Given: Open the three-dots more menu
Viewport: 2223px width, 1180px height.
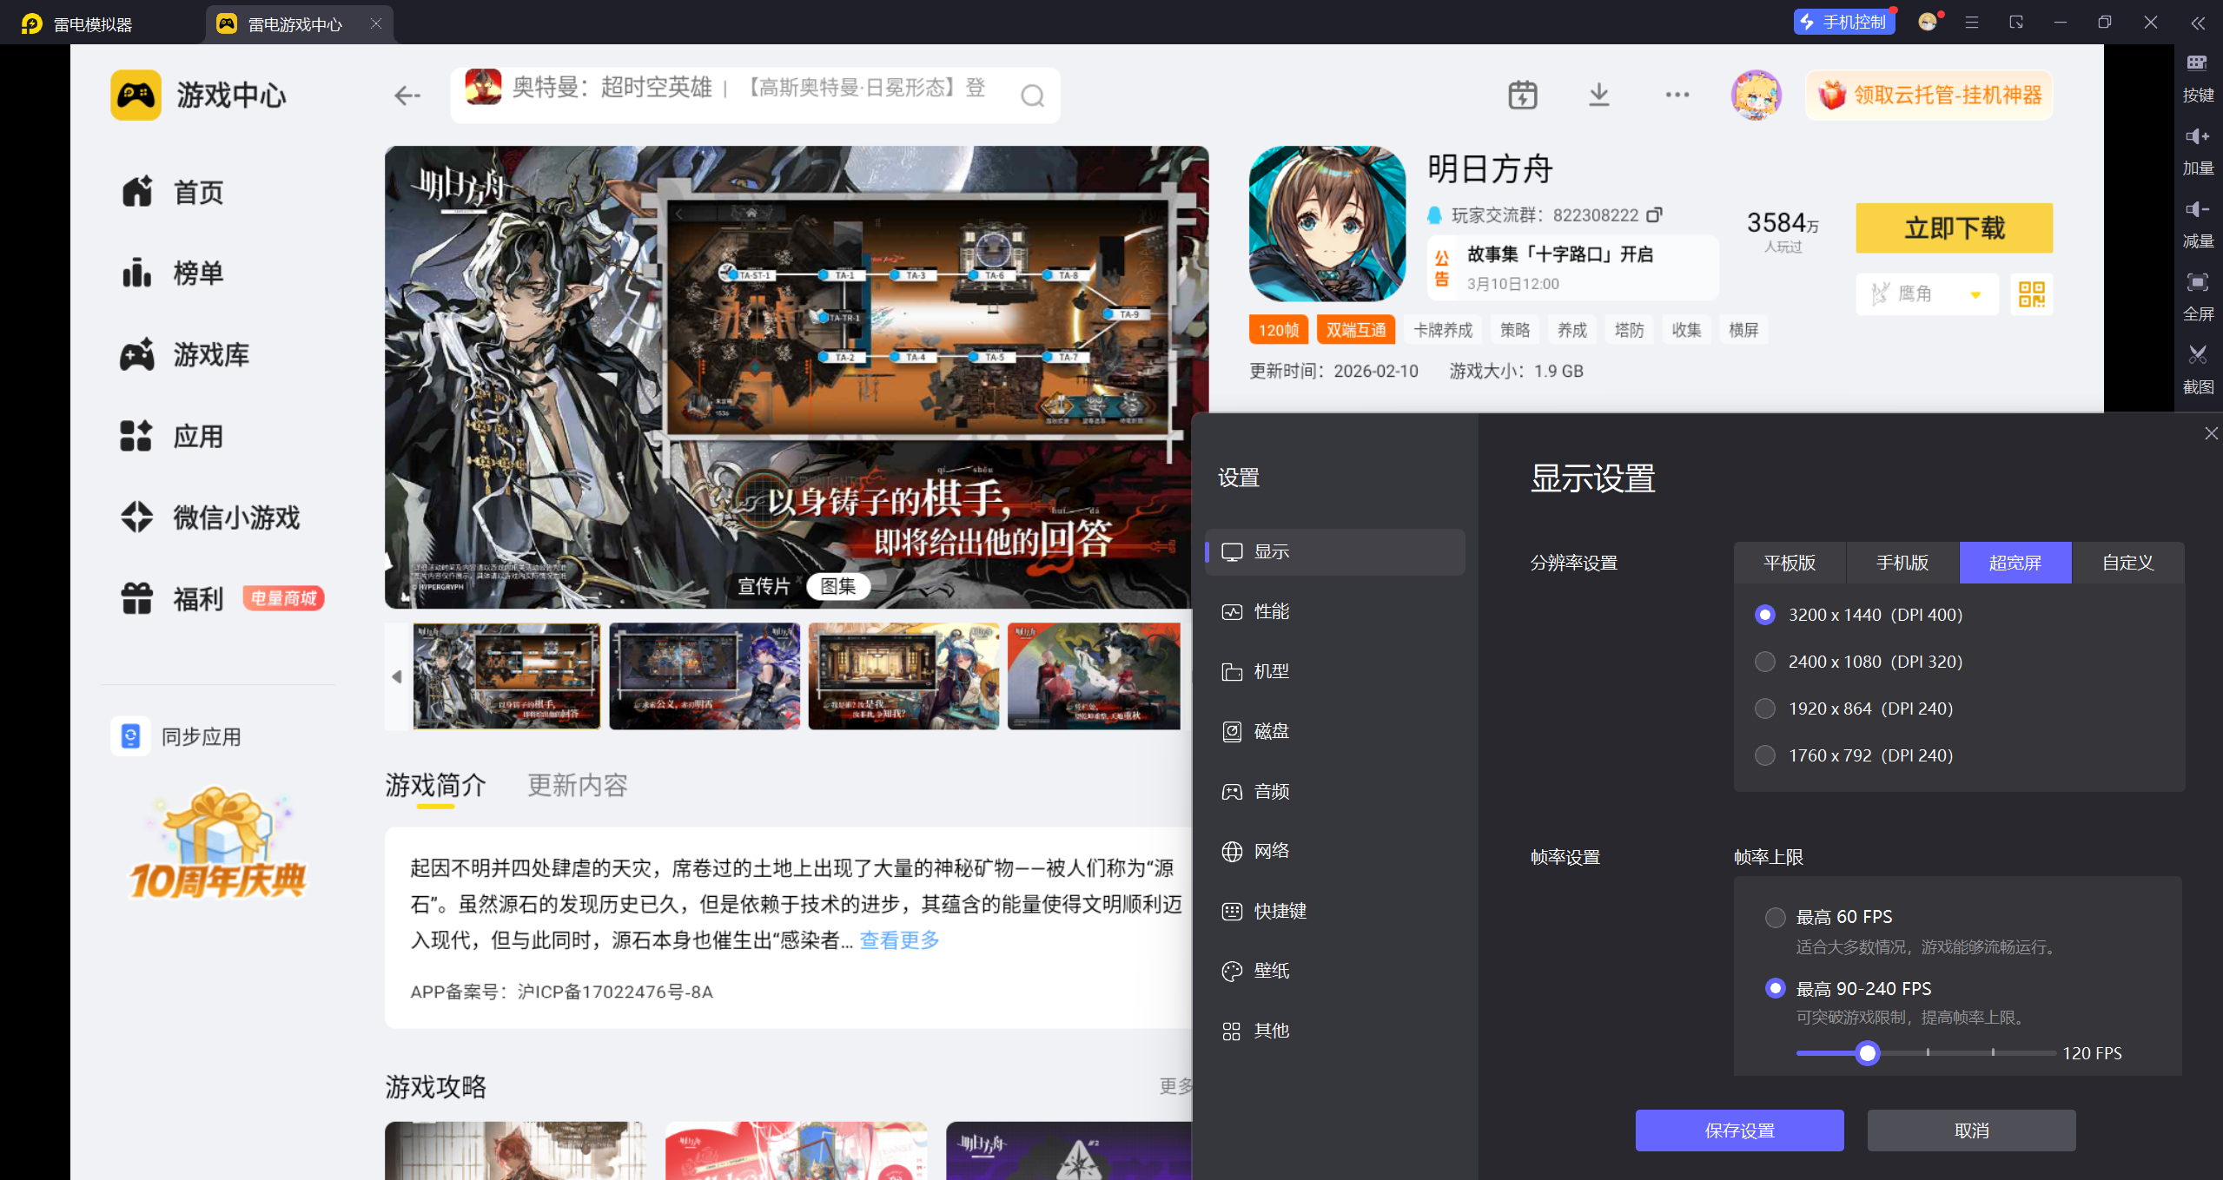Looking at the screenshot, I should (1677, 95).
